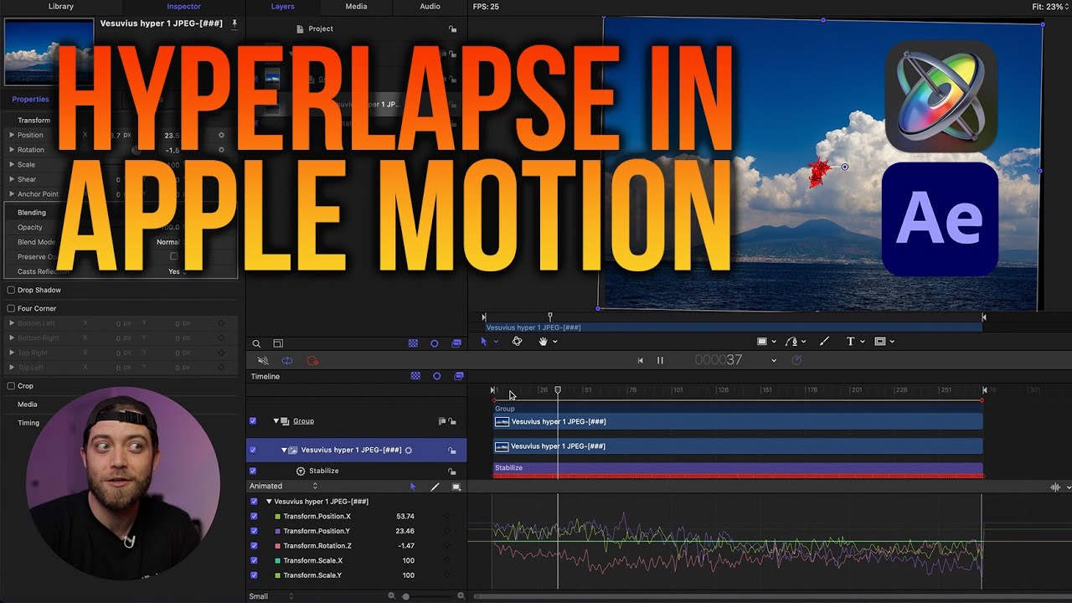Click the red record animation button

pyautogui.click(x=312, y=360)
